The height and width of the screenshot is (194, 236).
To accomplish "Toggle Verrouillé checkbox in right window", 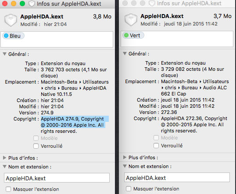I will 156,146.
